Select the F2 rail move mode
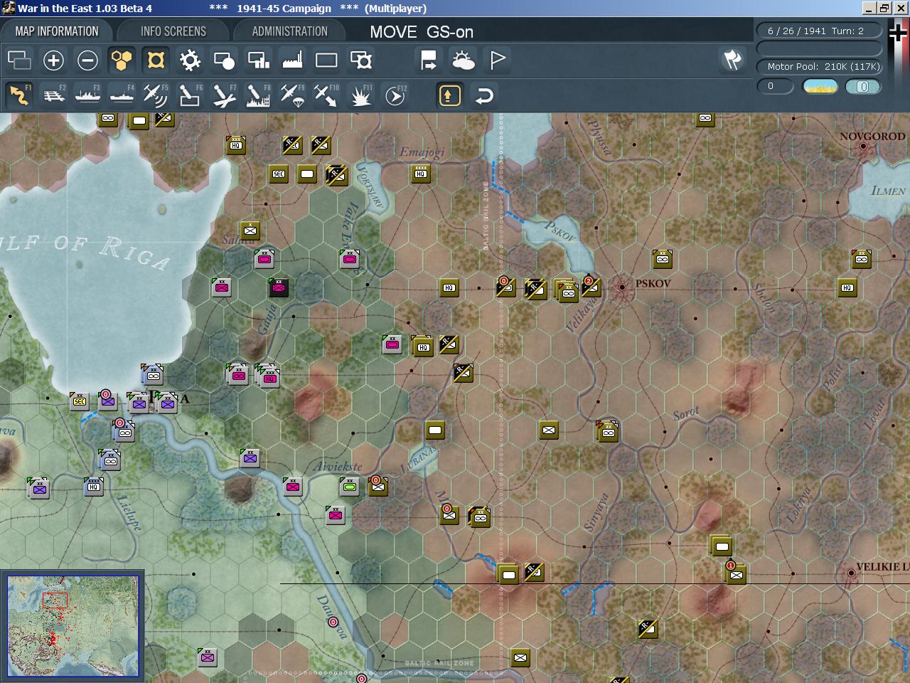The image size is (910, 683). click(53, 95)
